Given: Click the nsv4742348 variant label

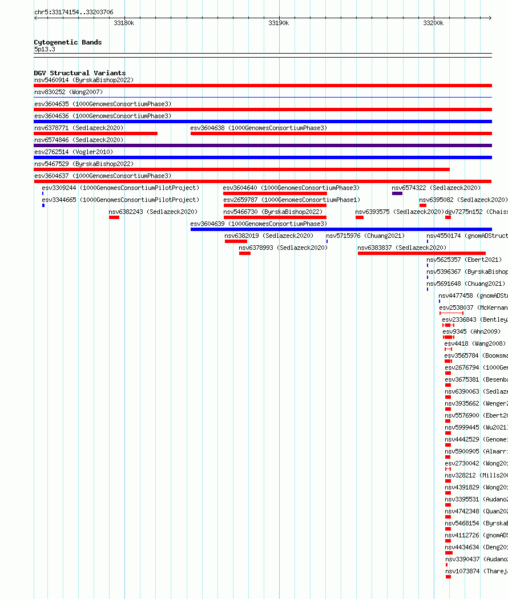Looking at the screenshot, I should 476,511.
